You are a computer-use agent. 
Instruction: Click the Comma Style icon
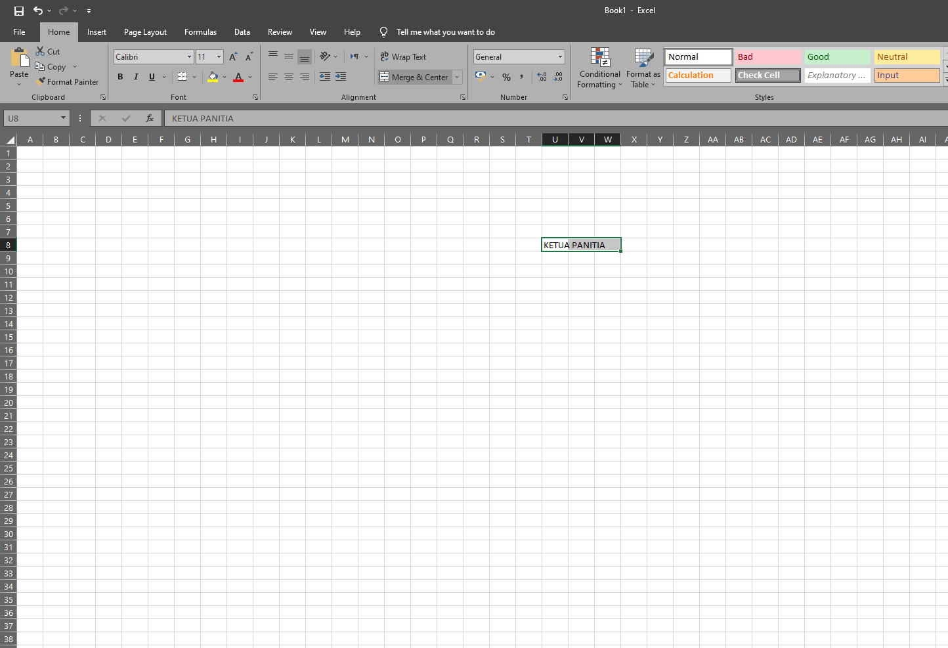click(521, 77)
